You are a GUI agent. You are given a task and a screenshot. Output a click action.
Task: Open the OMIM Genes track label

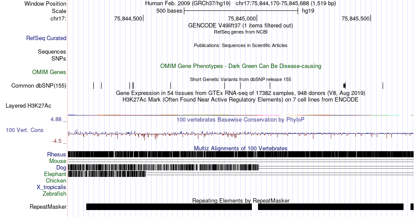tap(49, 72)
